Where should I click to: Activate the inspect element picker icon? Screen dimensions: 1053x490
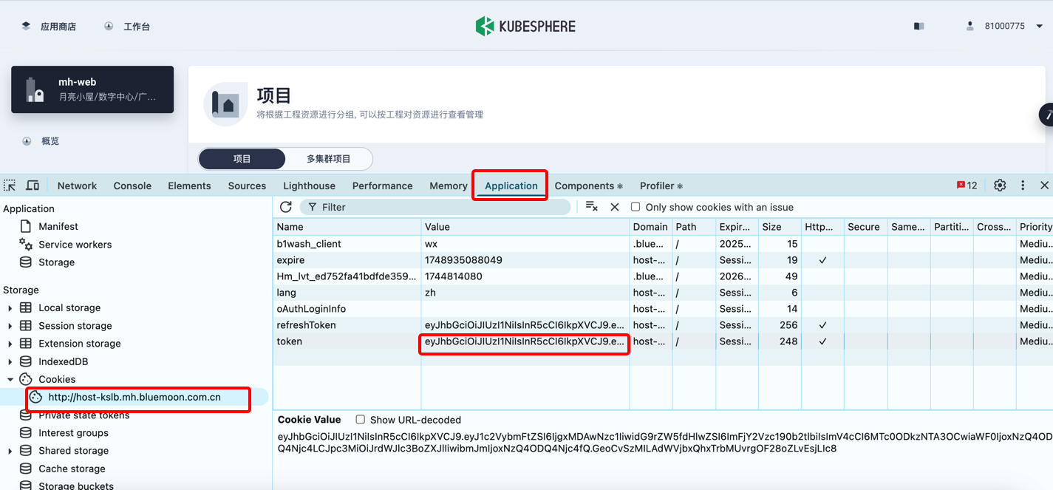[x=10, y=186]
